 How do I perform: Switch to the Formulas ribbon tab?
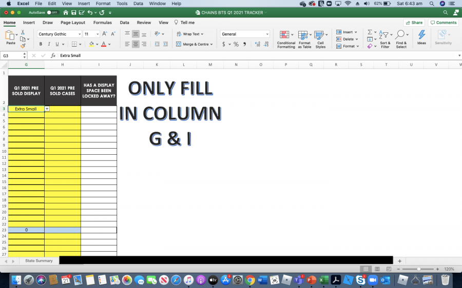103,23
